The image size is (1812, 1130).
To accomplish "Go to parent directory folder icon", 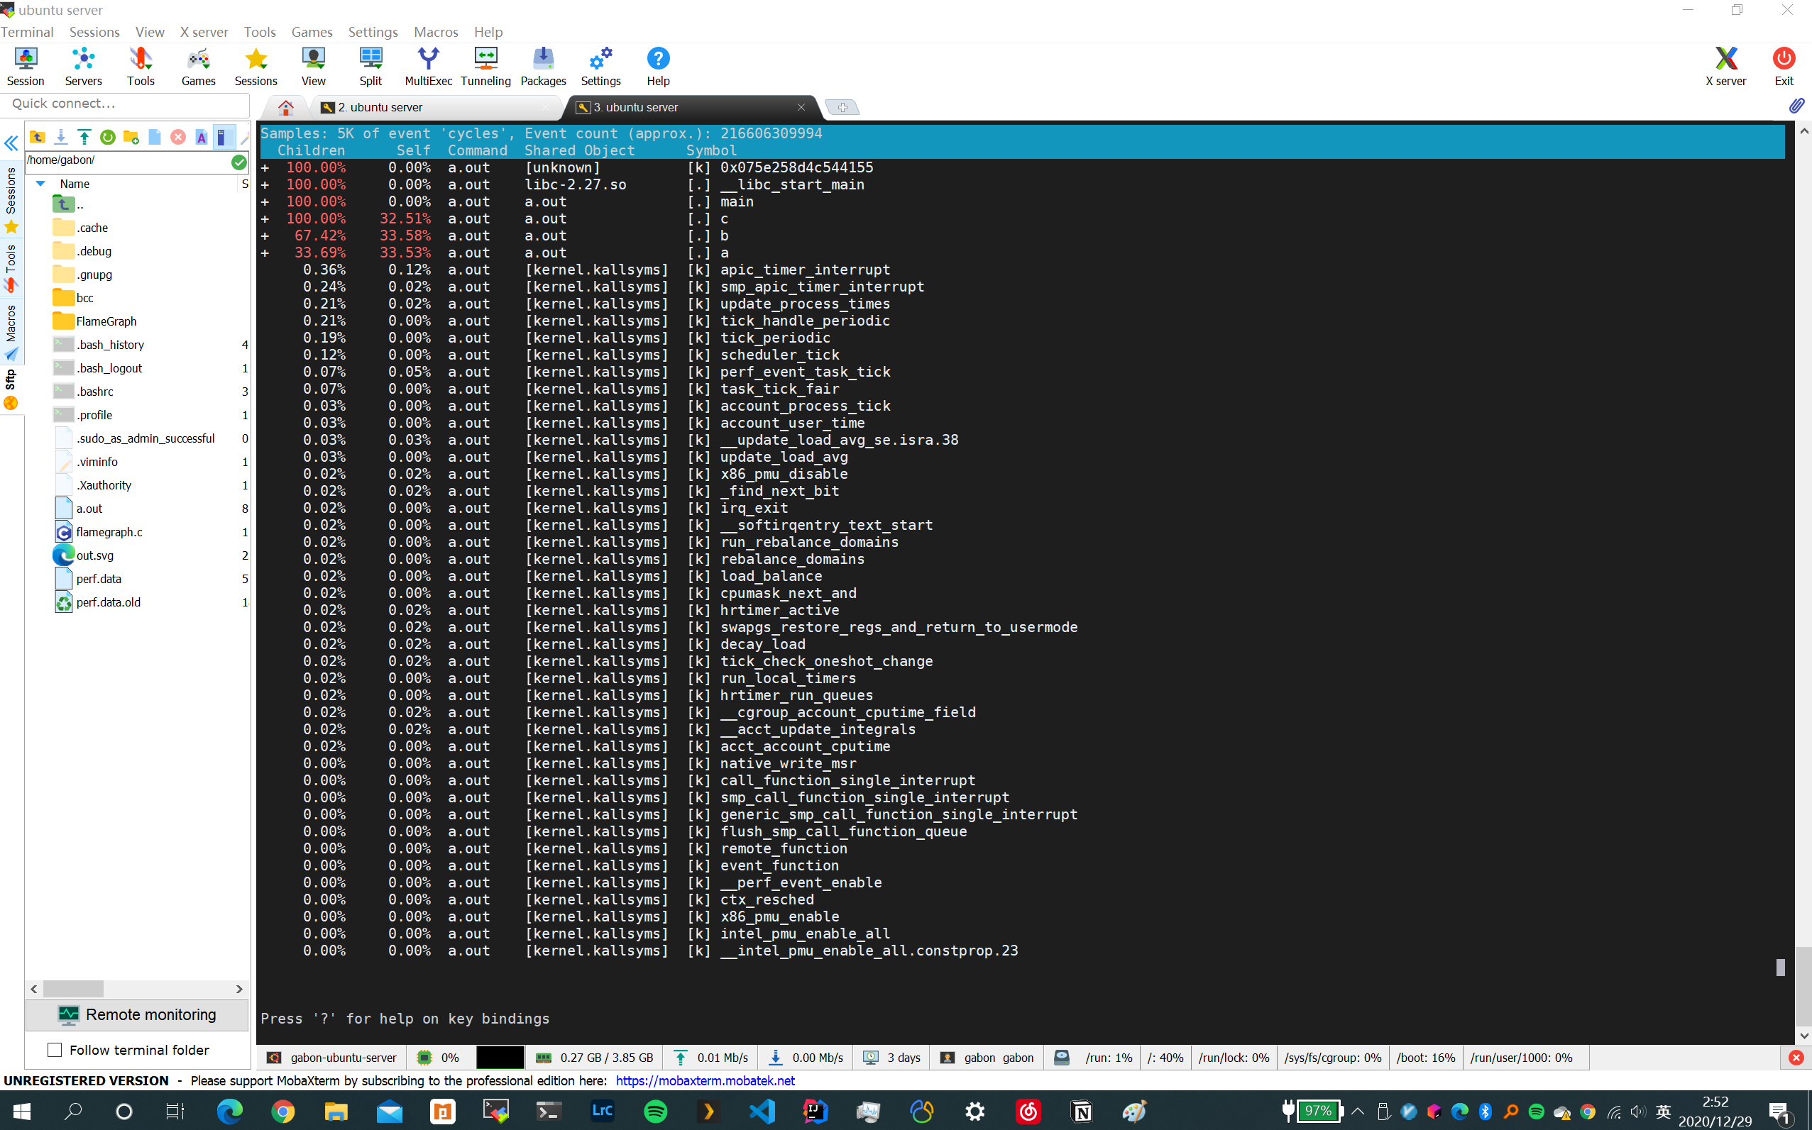I will pos(38,138).
